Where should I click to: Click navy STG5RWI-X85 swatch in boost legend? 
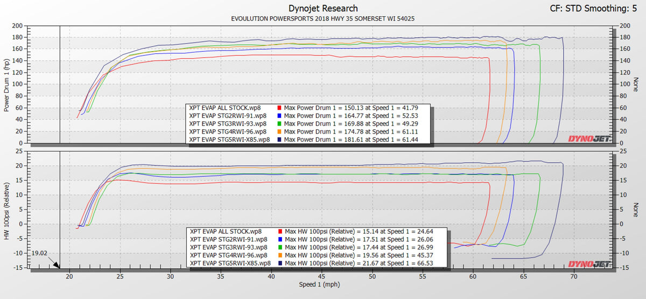(x=279, y=263)
